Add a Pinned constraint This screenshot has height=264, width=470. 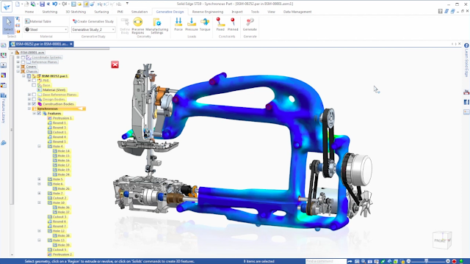click(233, 24)
